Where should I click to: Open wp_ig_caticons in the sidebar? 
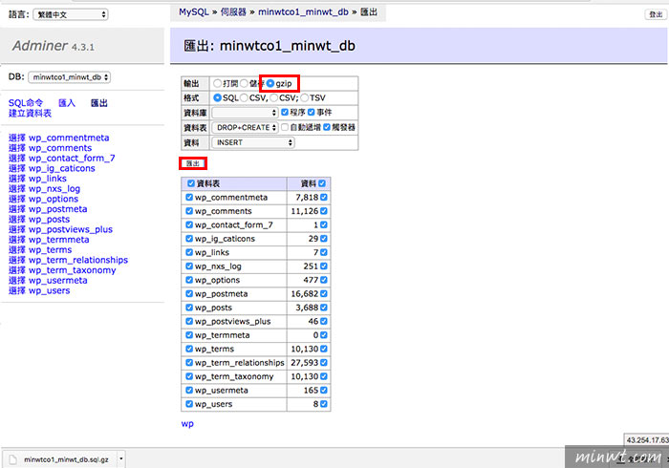(62, 168)
